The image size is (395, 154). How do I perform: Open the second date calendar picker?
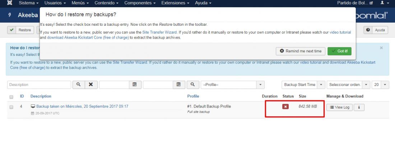click(178, 85)
